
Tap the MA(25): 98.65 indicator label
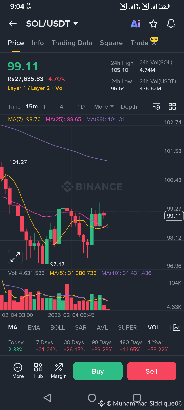coord(63,119)
